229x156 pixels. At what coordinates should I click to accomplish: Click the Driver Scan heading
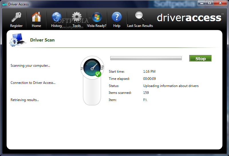point(42,40)
